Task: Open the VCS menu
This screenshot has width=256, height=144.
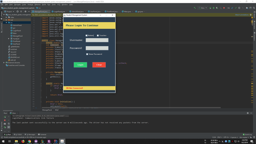Action: 59,4
